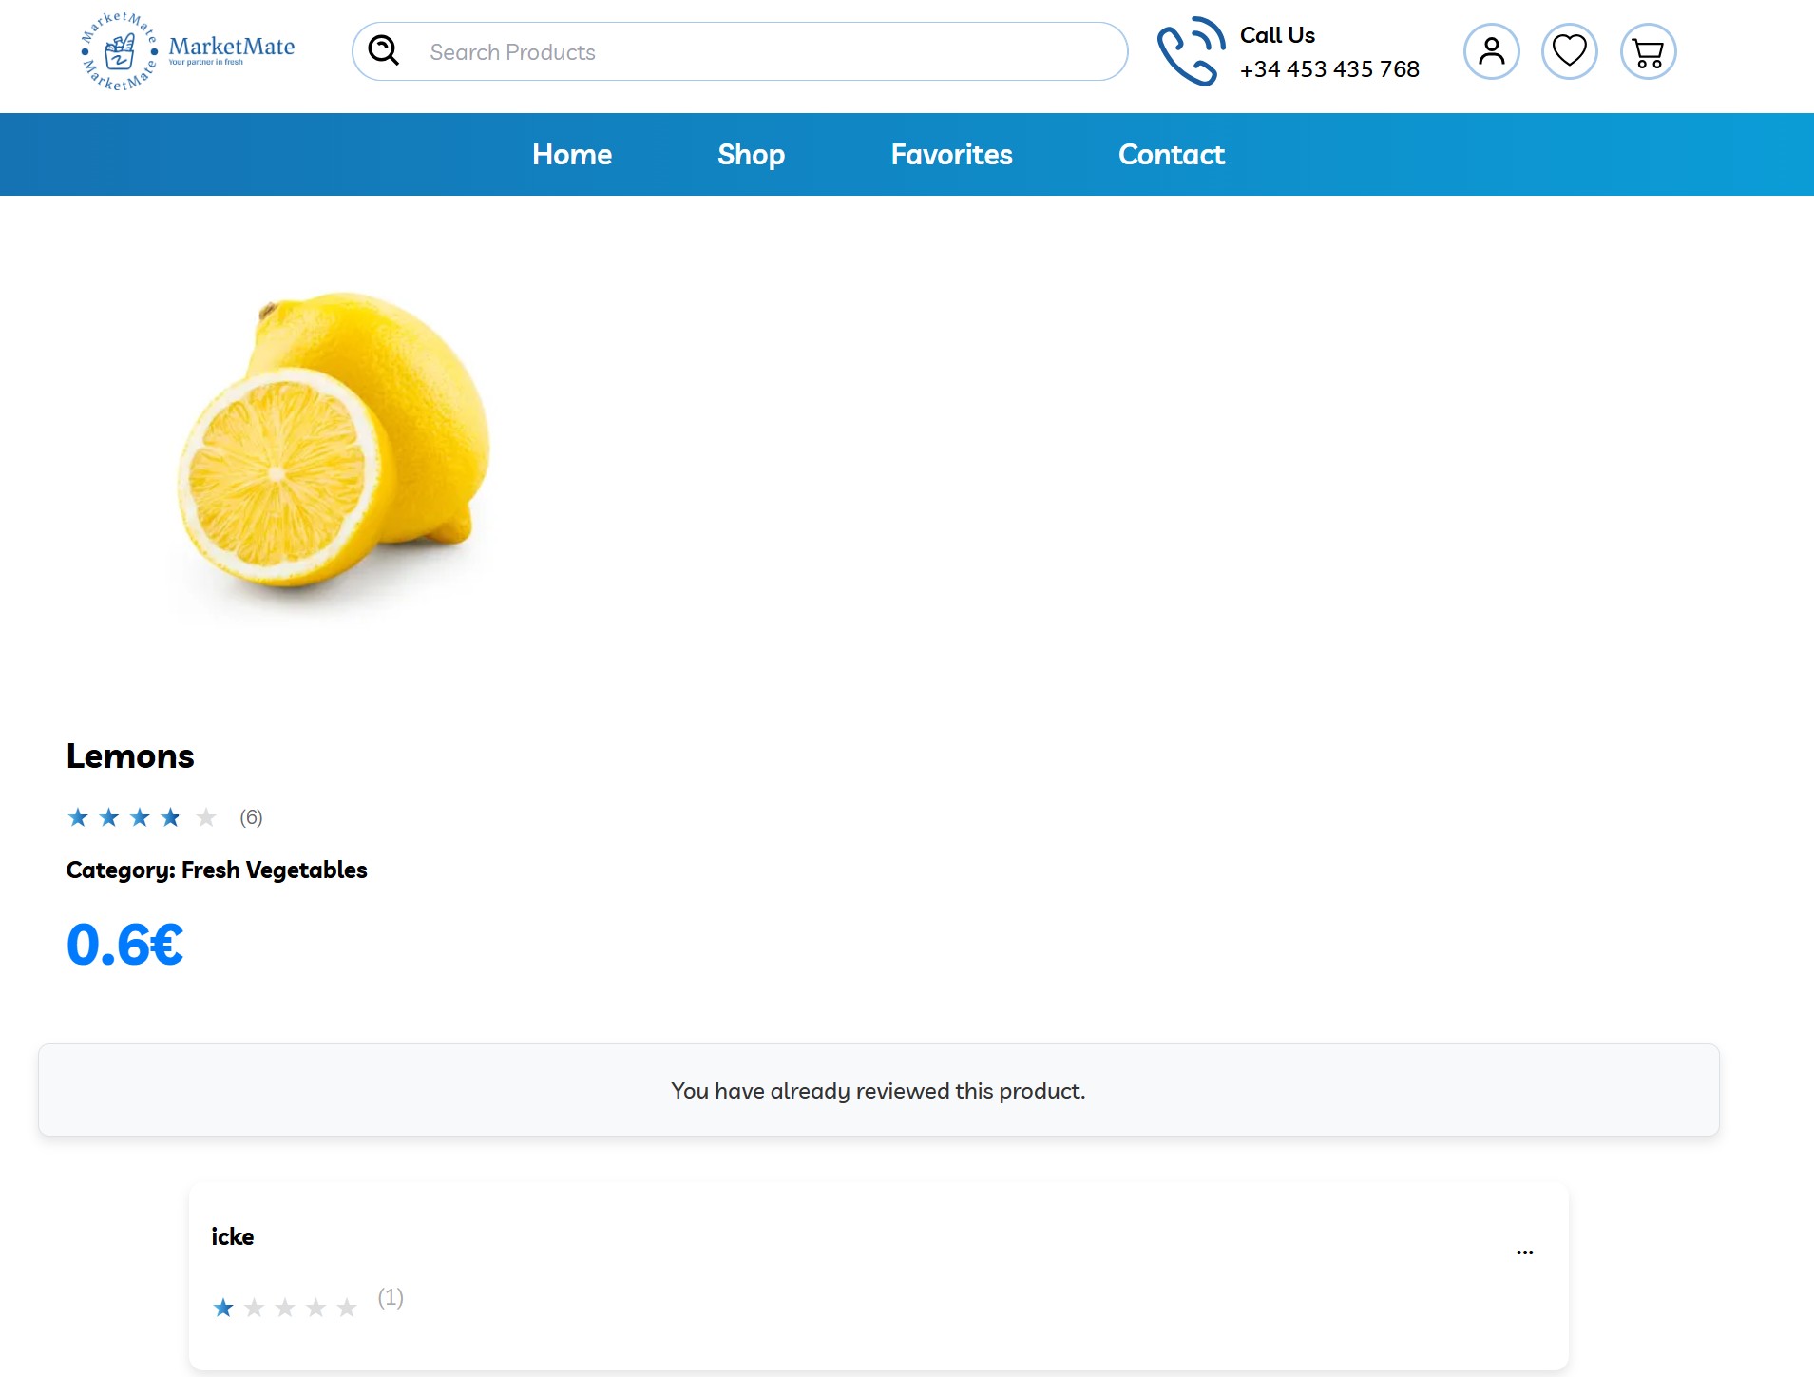Click the Lemons product image
Image resolution: width=1814 pixels, height=1377 pixels.
point(334,442)
